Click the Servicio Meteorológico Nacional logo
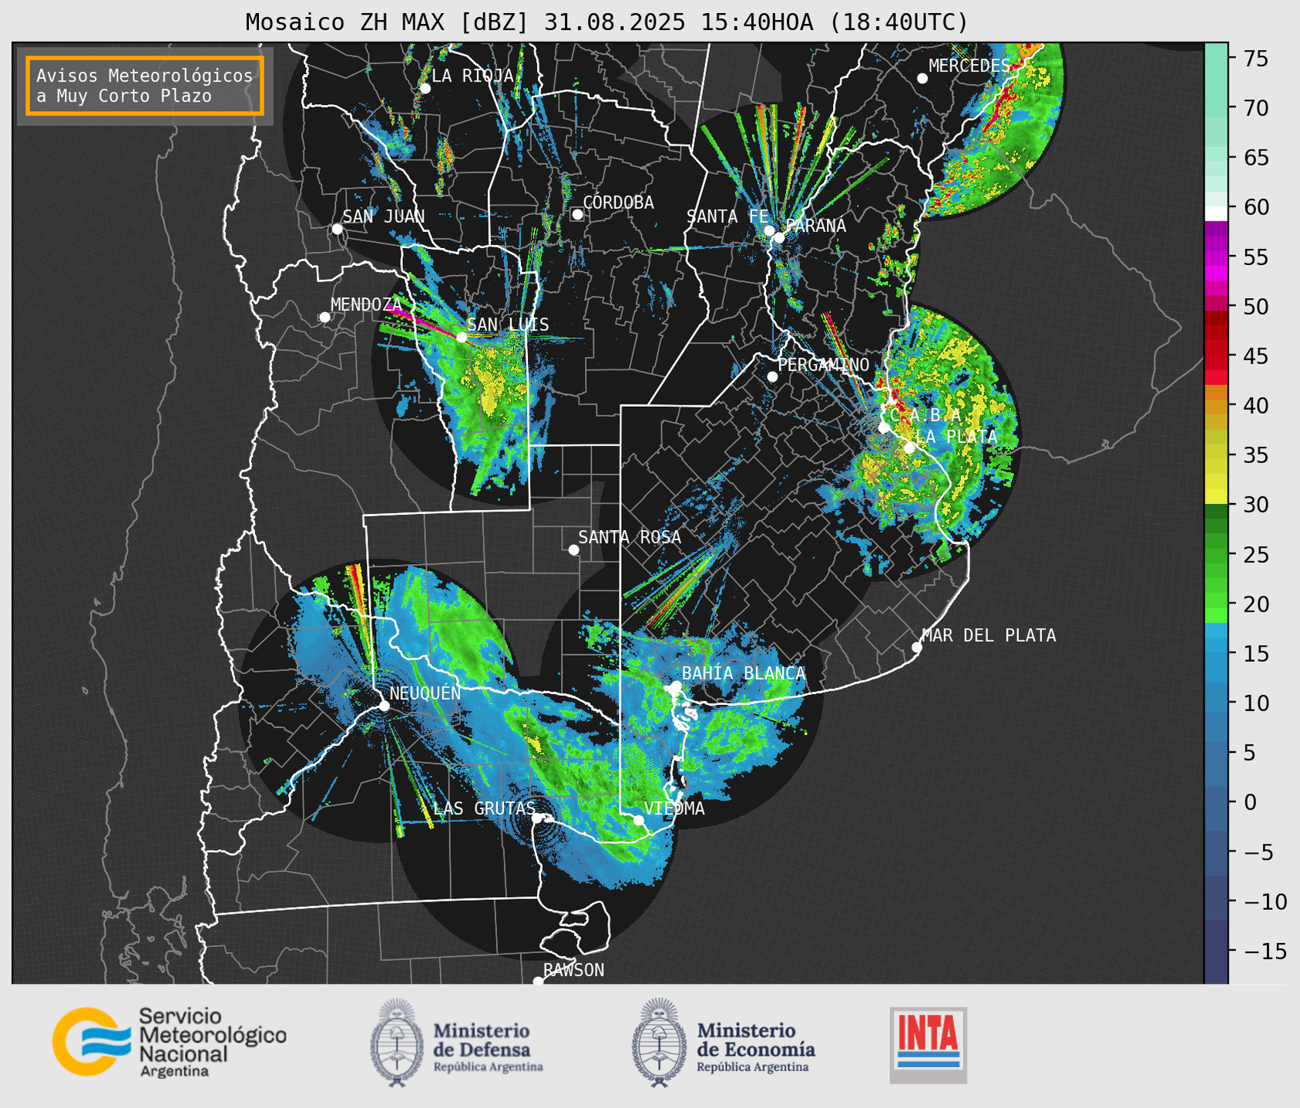The width and height of the screenshot is (1300, 1108). point(169,1042)
